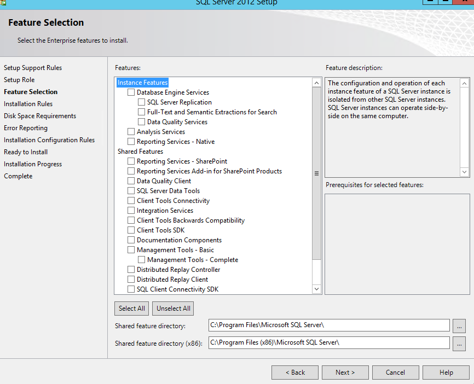Select Complete step in sidebar
Image resolution: width=474 pixels, height=384 pixels.
click(18, 176)
